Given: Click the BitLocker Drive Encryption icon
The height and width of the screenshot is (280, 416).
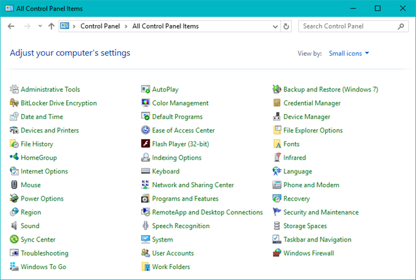Looking at the screenshot, I should (15, 103).
